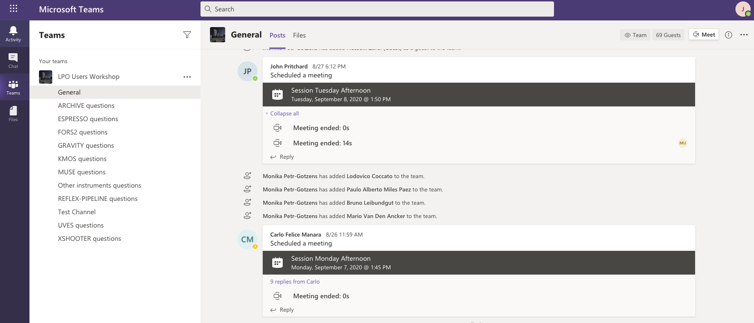Click the 8/27 6:12 PM timestamp
Viewport: 754px width, 323px height.
point(329,66)
